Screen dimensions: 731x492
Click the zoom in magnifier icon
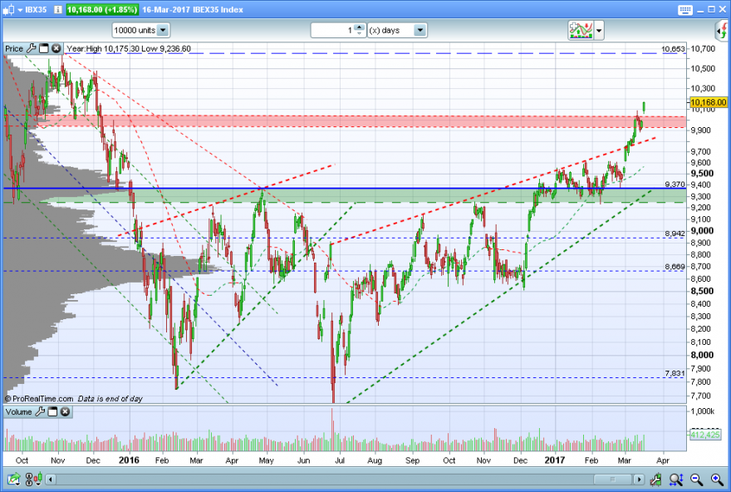pos(717,479)
